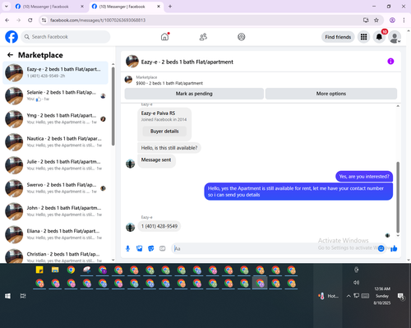The width and height of the screenshot is (411, 328).
Task: Click the attach photo icon
Action: [x=140, y=248]
